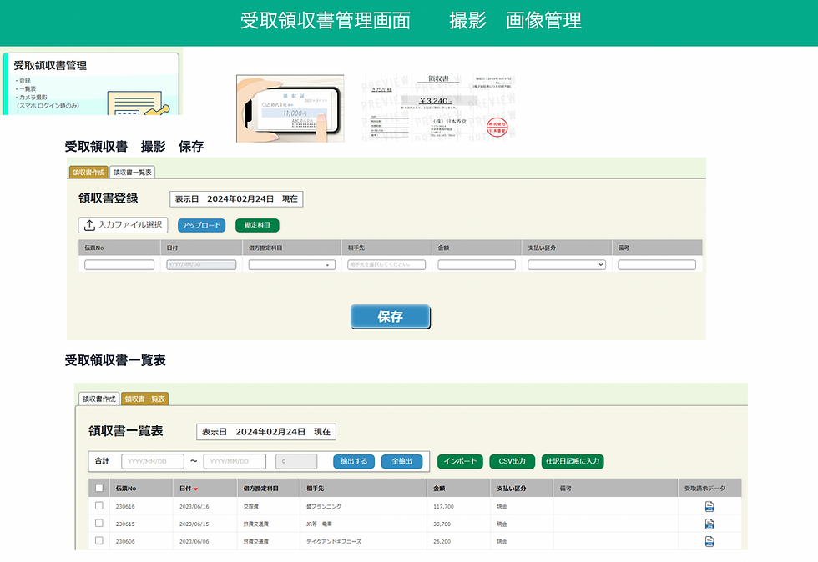Click the 伝票No input field
Screen dimensions: 818x562
[119, 265]
